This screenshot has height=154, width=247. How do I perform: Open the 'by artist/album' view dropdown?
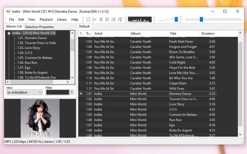(x=24, y=92)
